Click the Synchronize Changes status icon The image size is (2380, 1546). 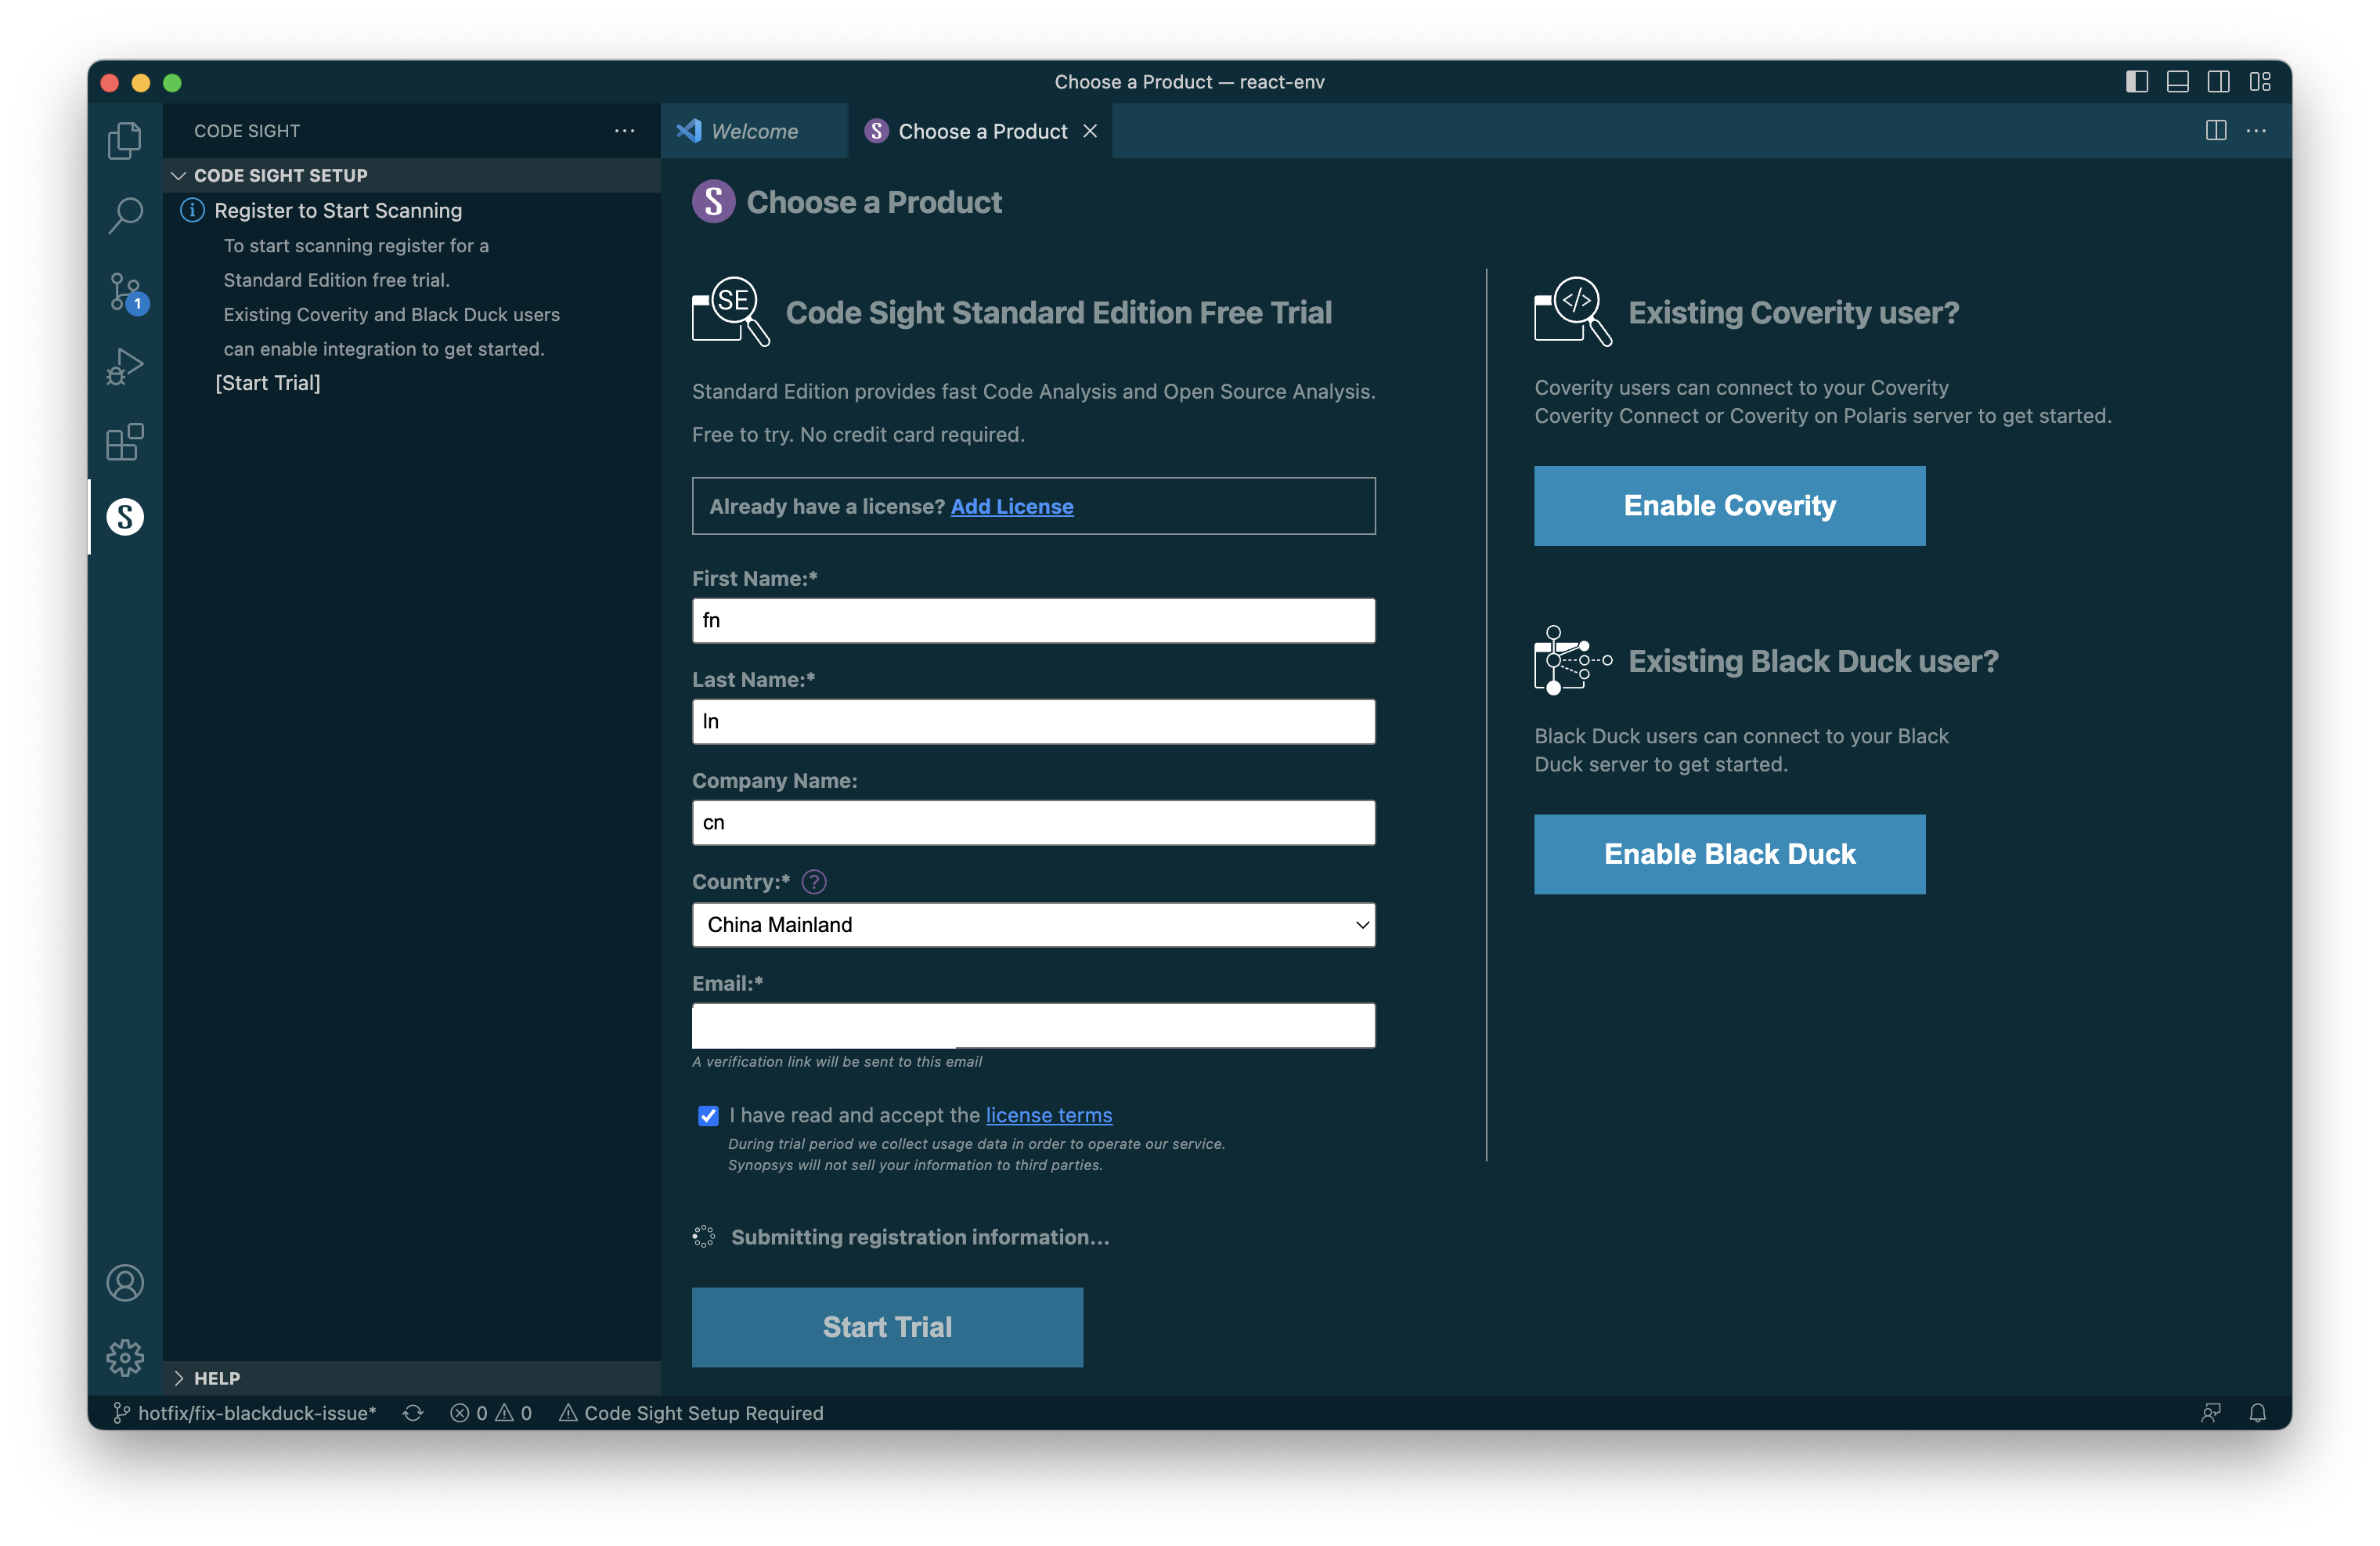412,1412
